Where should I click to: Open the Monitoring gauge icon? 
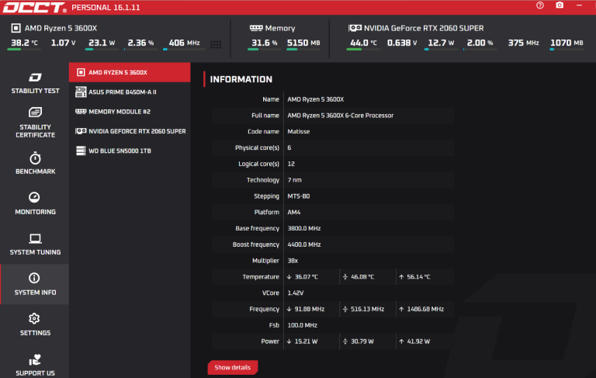34,197
